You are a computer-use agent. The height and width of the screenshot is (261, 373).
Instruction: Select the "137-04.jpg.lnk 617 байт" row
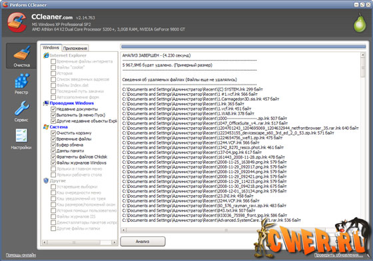pos(192,152)
